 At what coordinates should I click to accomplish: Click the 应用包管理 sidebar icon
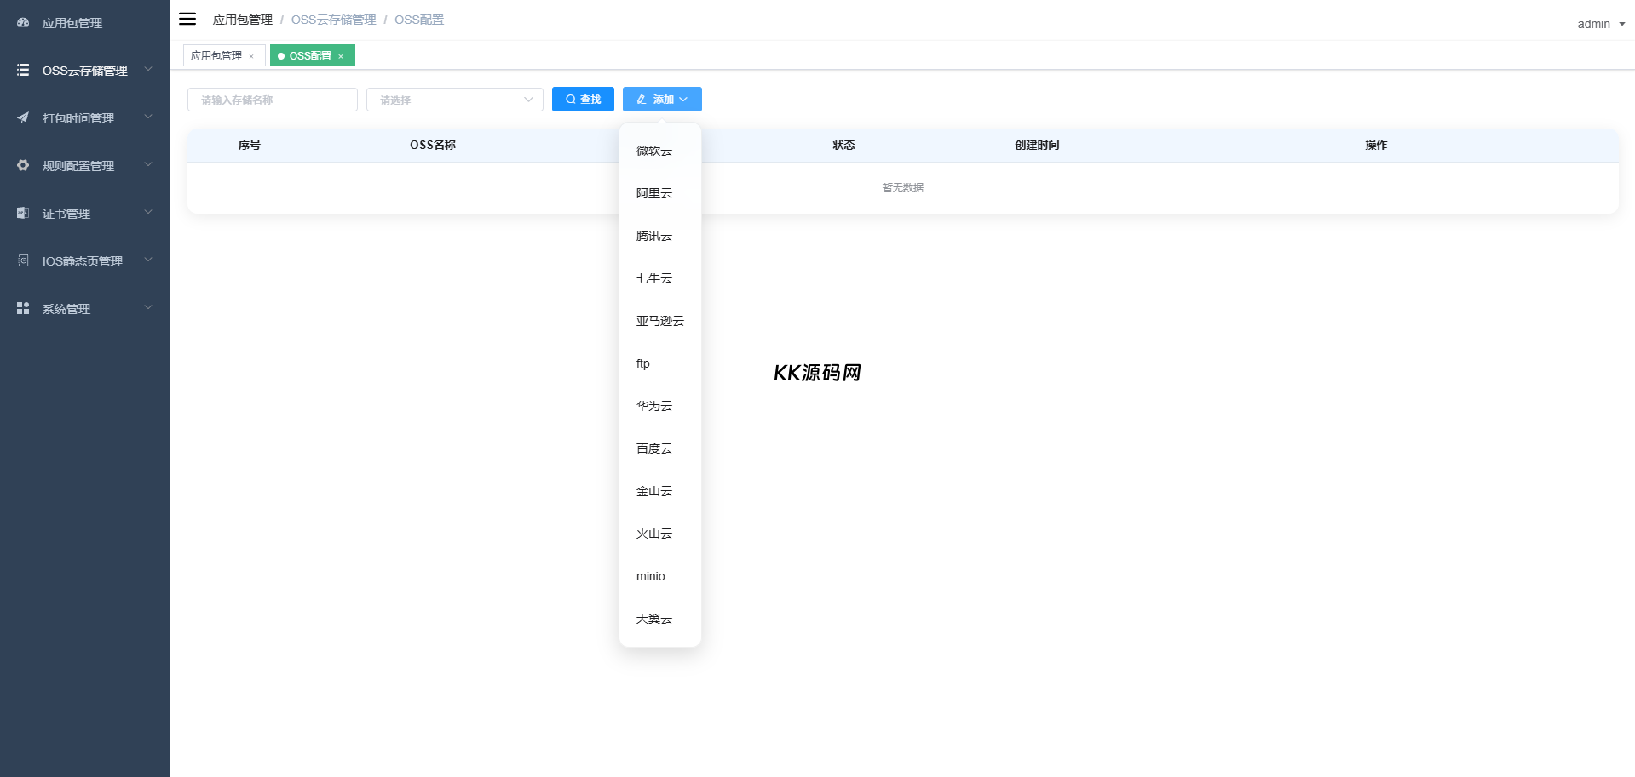(x=23, y=23)
